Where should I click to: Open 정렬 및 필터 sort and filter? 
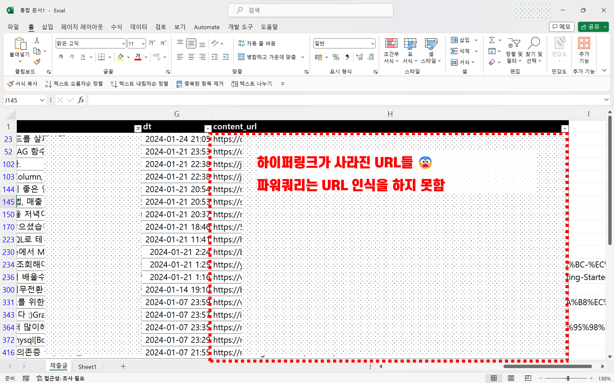[514, 50]
